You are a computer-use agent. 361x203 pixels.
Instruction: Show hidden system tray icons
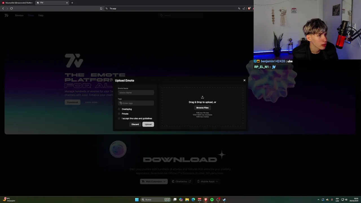point(318,200)
